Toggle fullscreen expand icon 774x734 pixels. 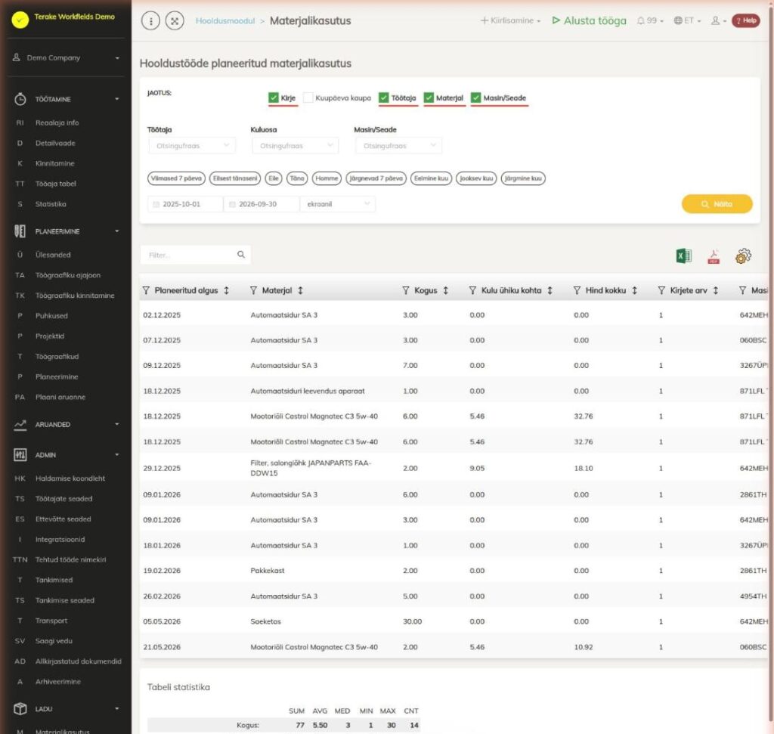point(175,20)
